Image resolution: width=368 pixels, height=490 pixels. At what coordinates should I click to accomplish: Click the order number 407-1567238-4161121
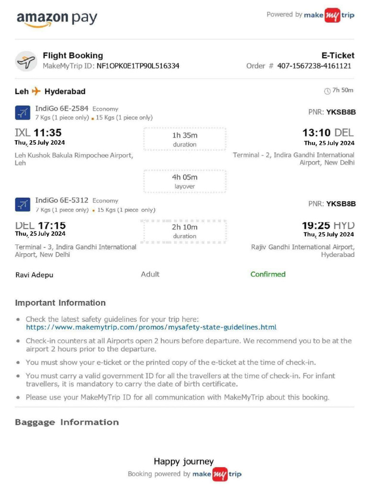tap(314, 66)
